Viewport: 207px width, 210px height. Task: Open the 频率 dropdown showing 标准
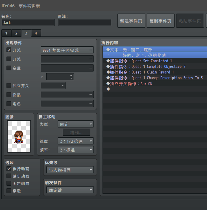[x=76, y=150]
